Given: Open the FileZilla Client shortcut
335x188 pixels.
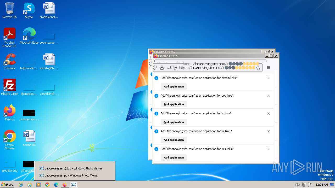Looking at the screenshot, I should [x=9, y=87].
